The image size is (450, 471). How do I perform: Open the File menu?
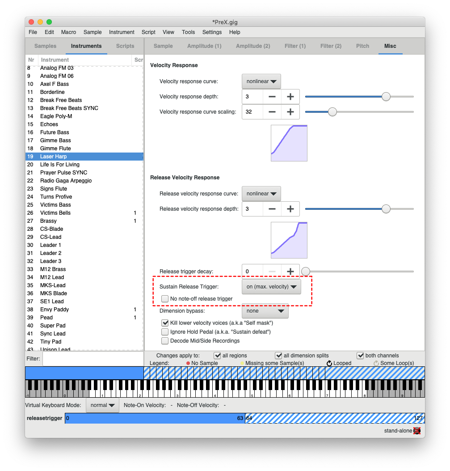tap(33, 32)
